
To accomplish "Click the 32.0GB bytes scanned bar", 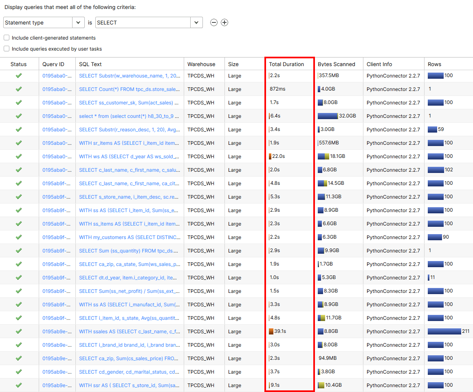I will (328, 116).
